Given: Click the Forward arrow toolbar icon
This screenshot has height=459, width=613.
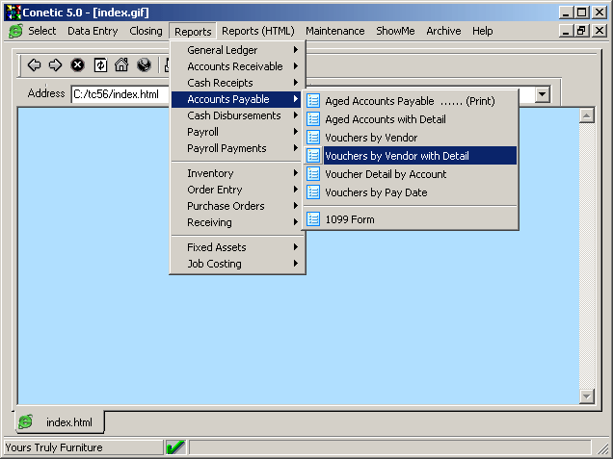Looking at the screenshot, I should (55, 65).
